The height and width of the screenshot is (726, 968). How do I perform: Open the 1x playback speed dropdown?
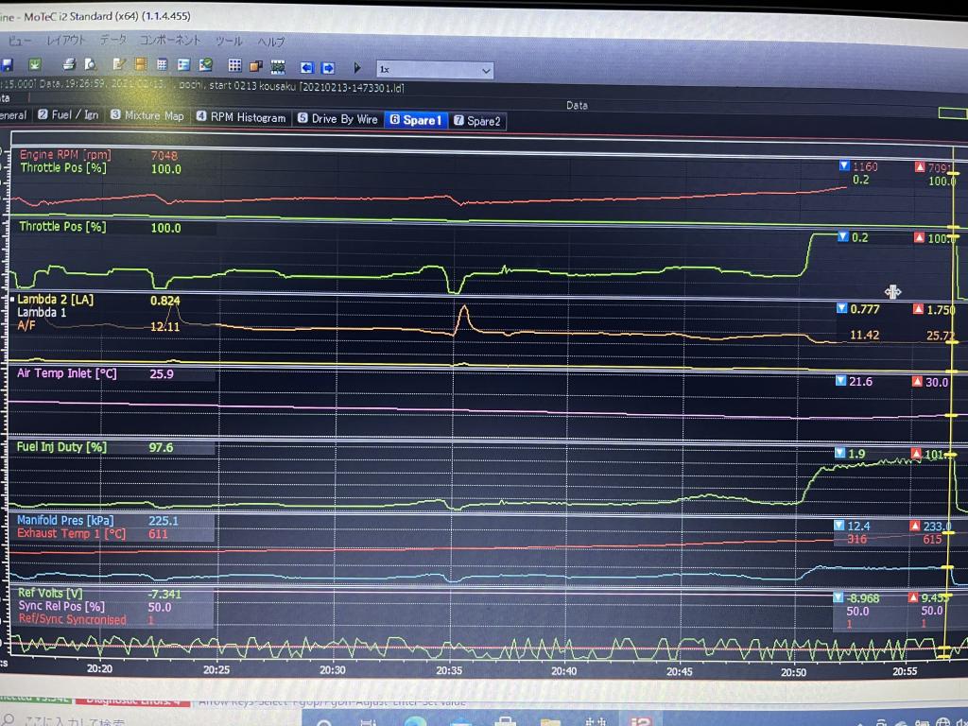coord(435,70)
